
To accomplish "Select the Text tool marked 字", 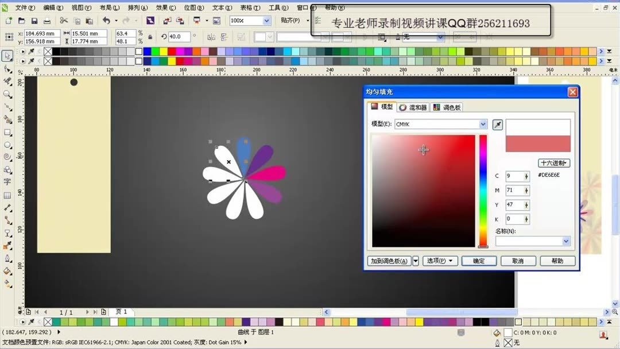I will (x=7, y=182).
